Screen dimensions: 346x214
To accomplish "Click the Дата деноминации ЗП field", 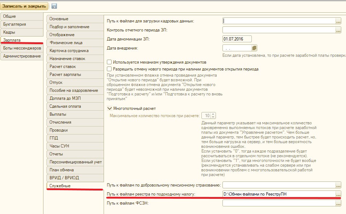I will pyautogui.click(x=237, y=39).
